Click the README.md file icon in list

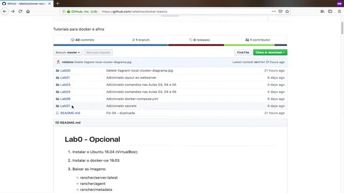pos(58,113)
